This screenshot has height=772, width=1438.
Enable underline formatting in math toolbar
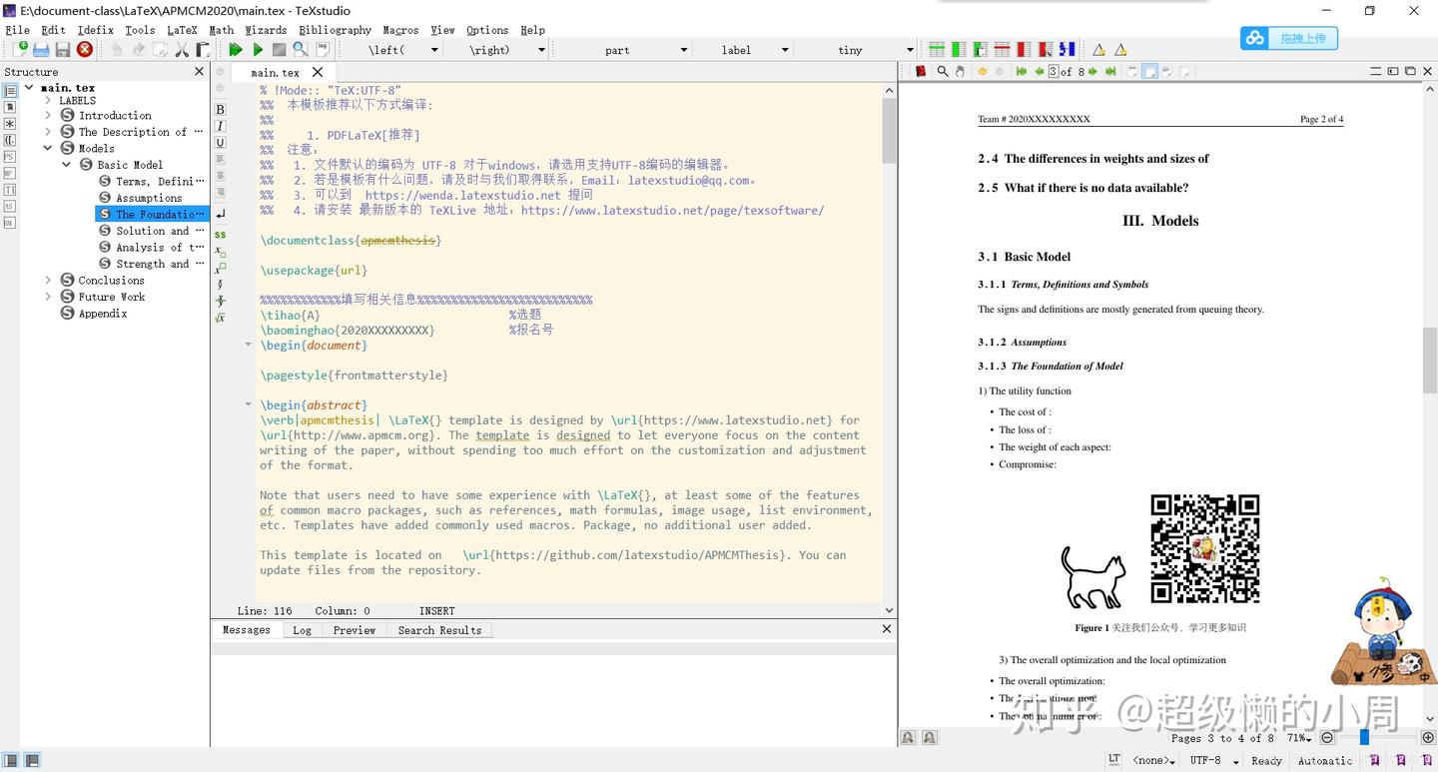pos(220,143)
